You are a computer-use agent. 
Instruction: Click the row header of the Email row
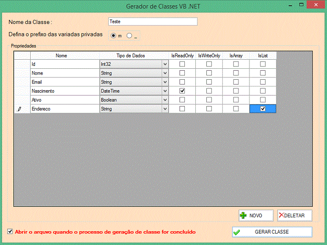[x=22, y=82]
